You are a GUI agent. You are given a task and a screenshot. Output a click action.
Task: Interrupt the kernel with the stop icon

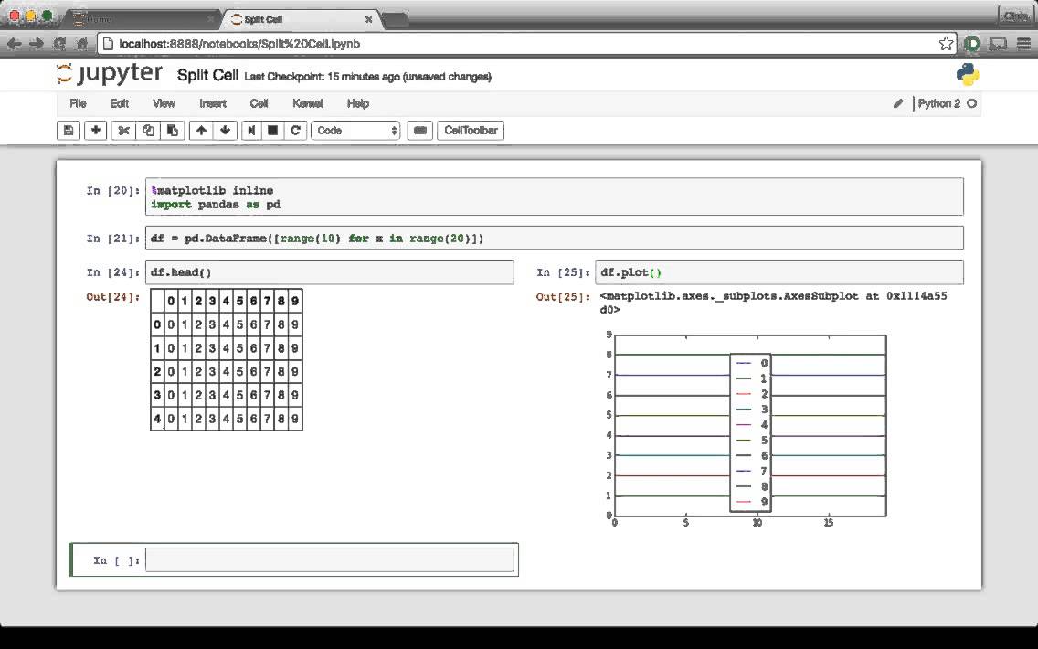(x=272, y=131)
